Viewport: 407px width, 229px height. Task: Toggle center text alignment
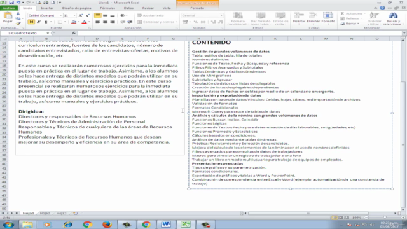(105, 22)
